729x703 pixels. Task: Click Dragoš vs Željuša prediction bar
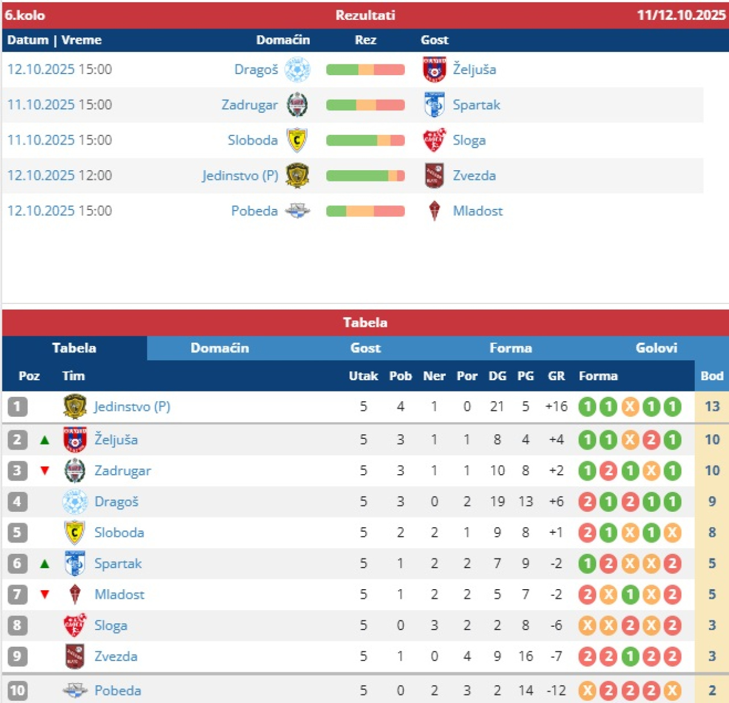click(x=365, y=69)
